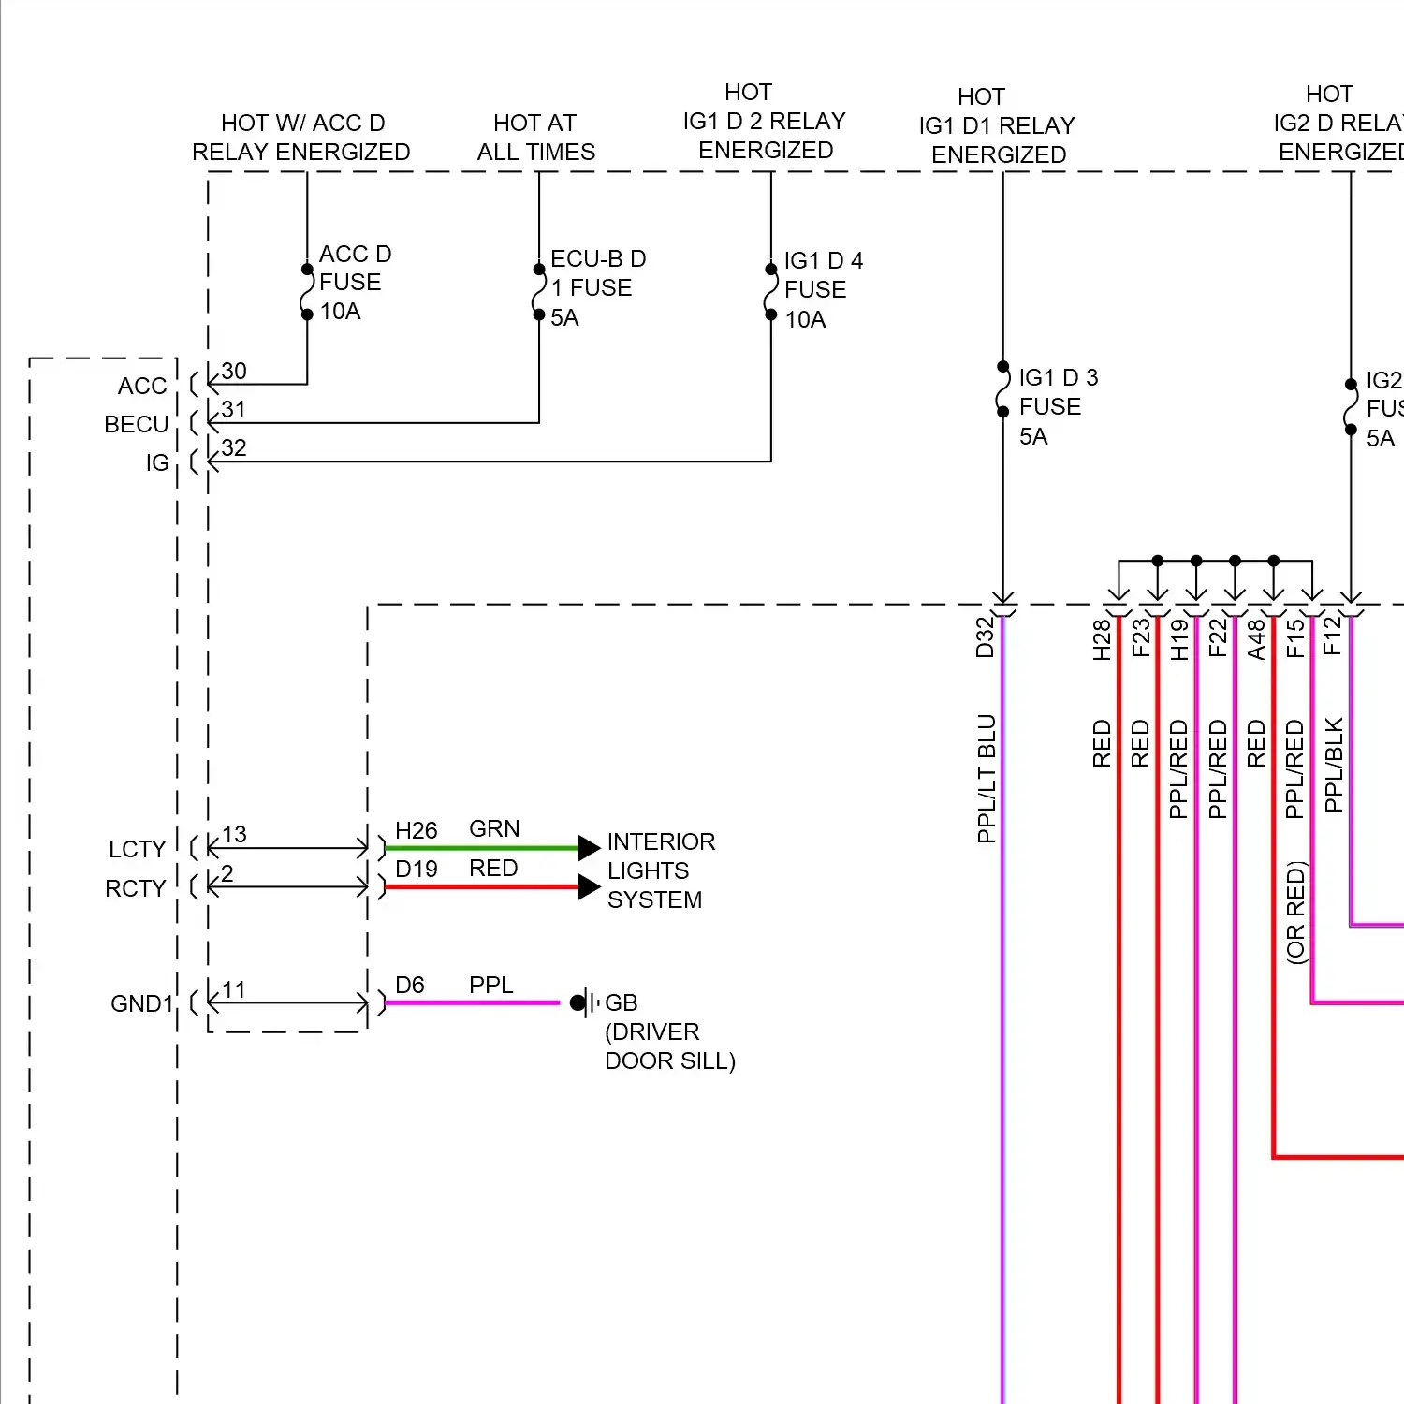Click connector label H28

(x=1102, y=639)
